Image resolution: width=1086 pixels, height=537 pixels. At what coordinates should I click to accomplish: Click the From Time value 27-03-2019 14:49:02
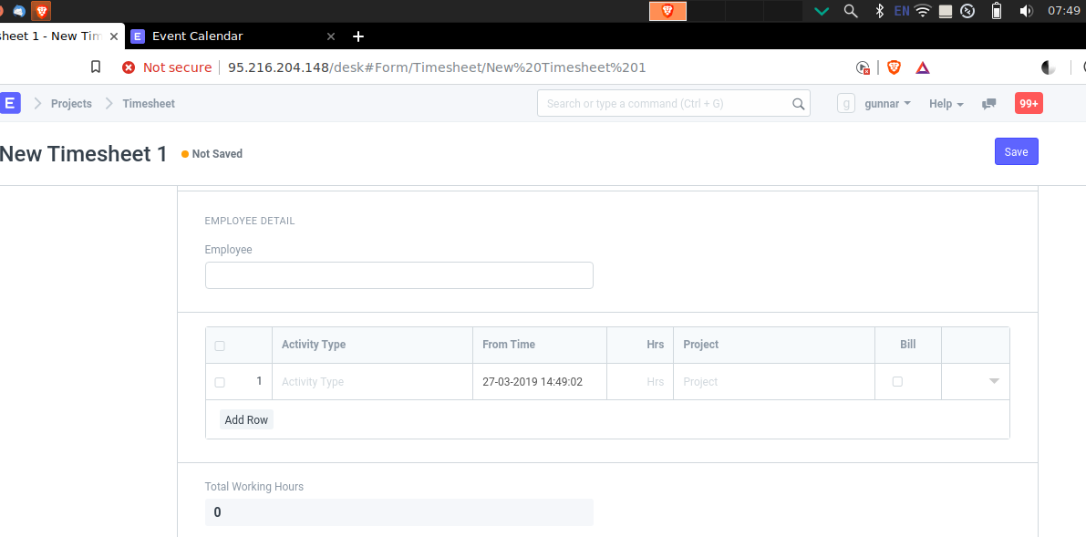[533, 382]
